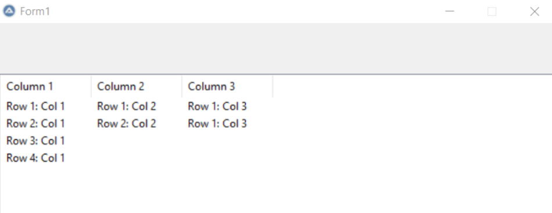Click the divider after the Column 3 header
This screenshot has width=552, height=213.
coord(273,86)
